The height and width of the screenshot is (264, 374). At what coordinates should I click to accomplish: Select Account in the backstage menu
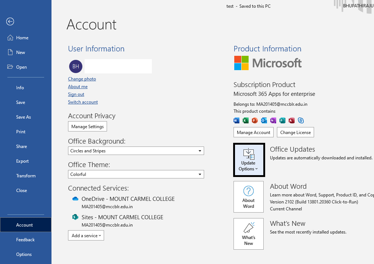click(x=26, y=225)
